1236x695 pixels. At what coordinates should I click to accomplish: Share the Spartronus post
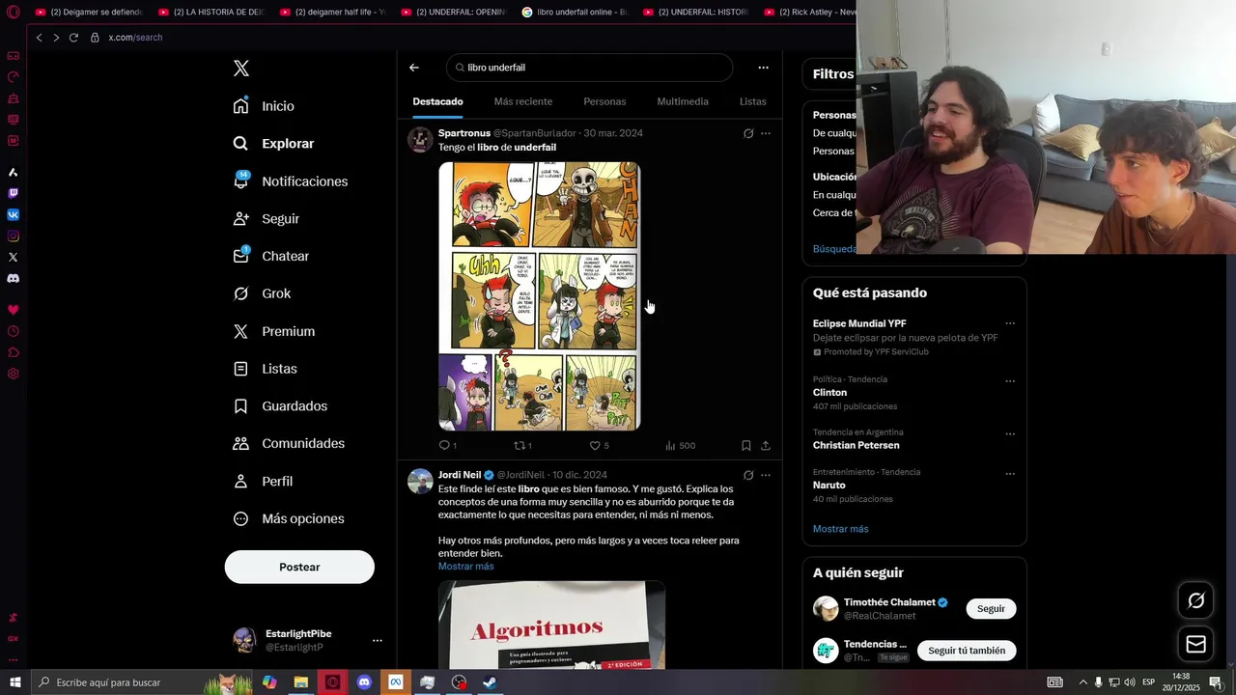click(x=766, y=445)
